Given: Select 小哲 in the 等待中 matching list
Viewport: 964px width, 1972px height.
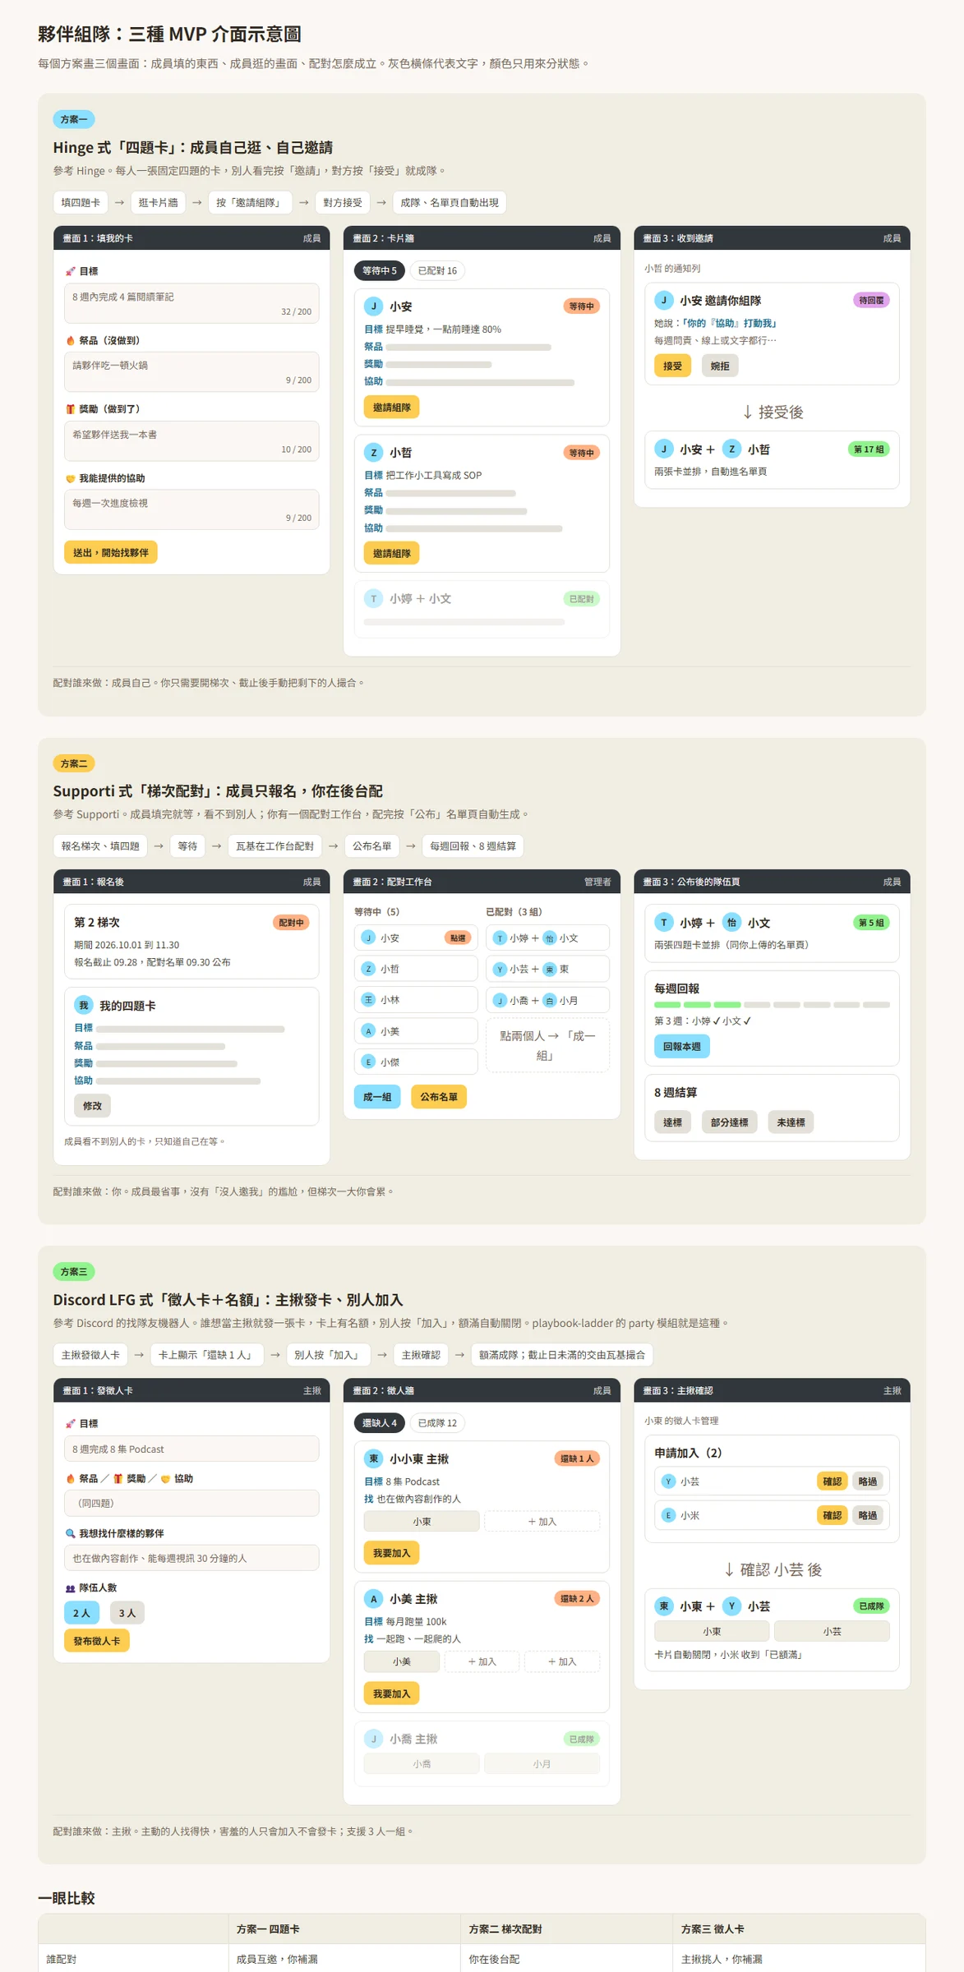Looking at the screenshot, I should pos(416,969).
